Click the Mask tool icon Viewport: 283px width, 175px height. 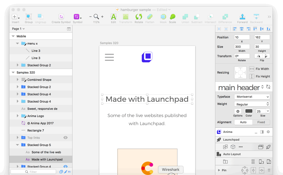163,17
